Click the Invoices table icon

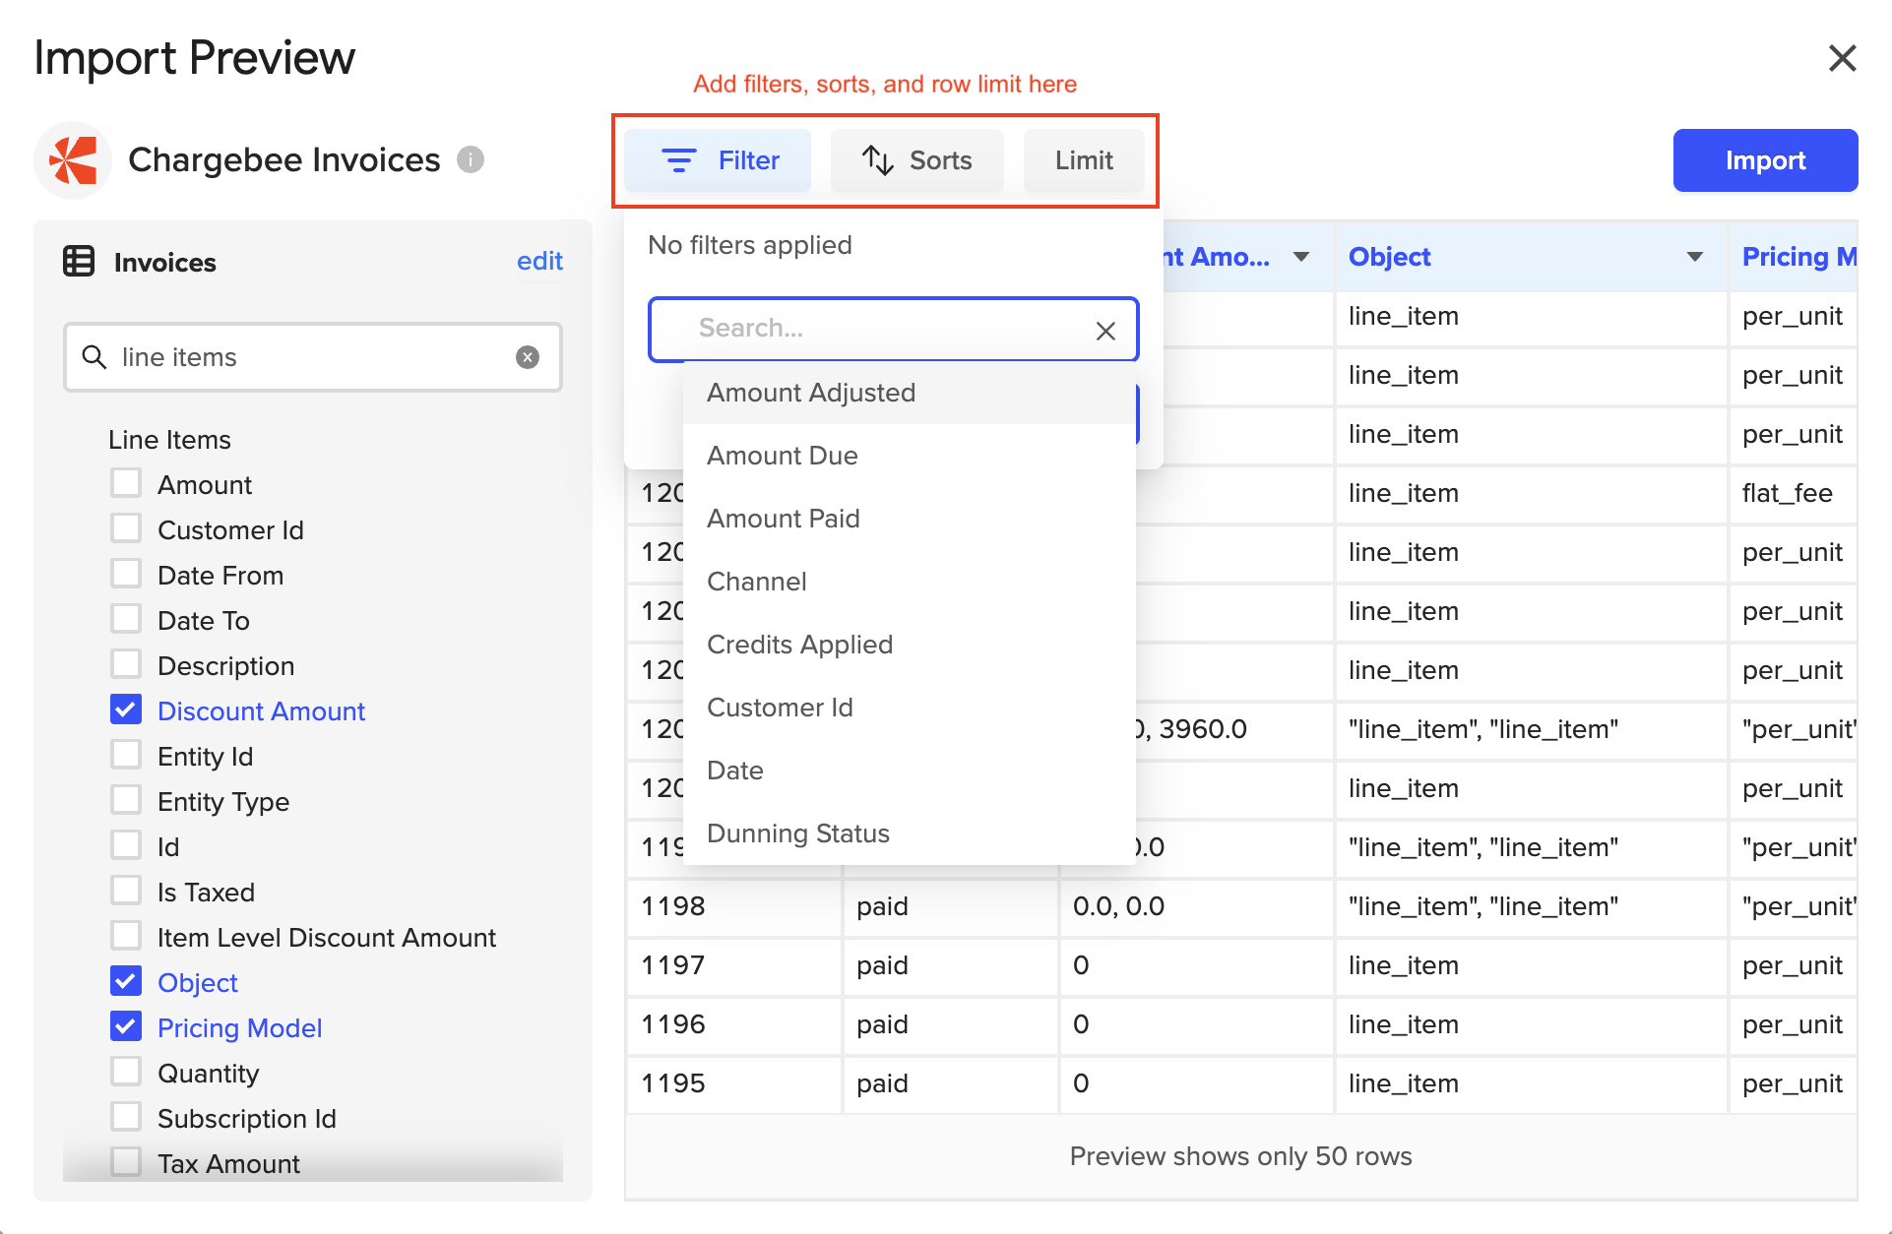(x=79, y=262)
